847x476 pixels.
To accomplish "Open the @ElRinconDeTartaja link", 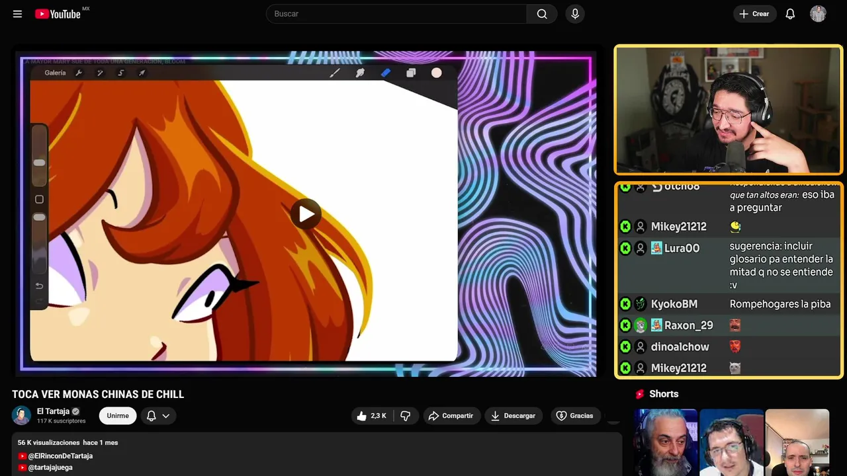I will [x=60, y=456].
